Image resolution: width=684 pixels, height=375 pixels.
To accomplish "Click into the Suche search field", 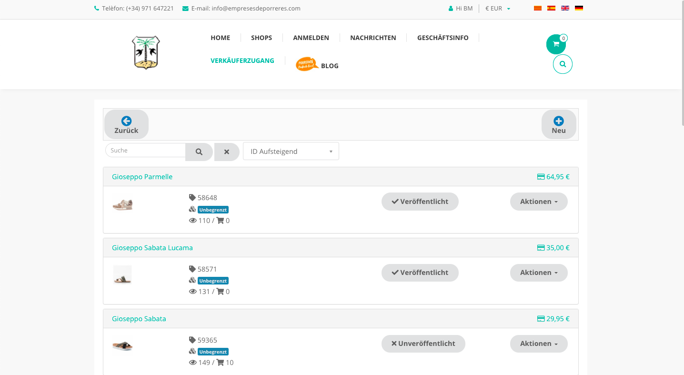I will coord(145,150).
